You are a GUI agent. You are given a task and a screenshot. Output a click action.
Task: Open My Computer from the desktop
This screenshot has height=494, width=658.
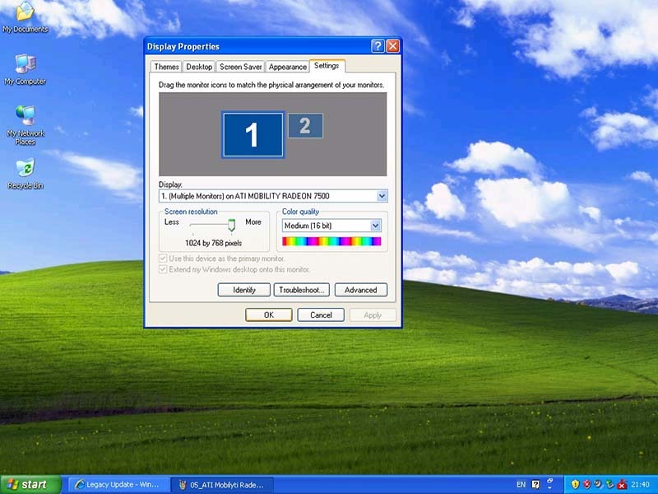point(25,66)
